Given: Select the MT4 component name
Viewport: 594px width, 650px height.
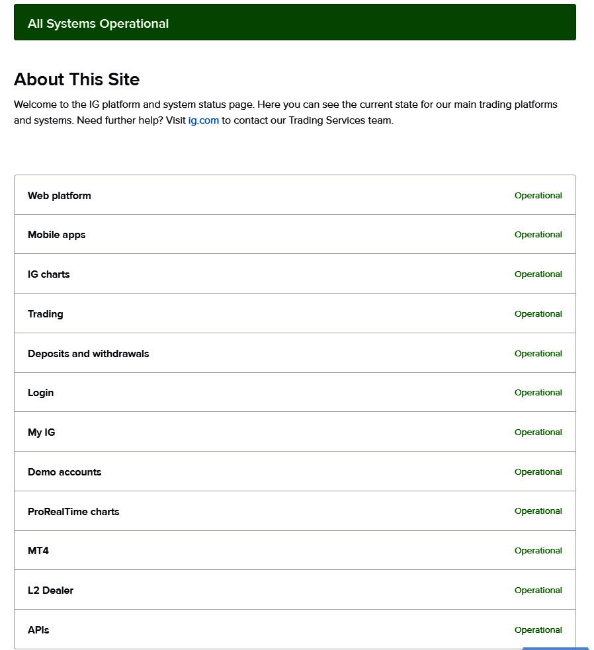Looking at the screenshot, I should tap(38, 551).
